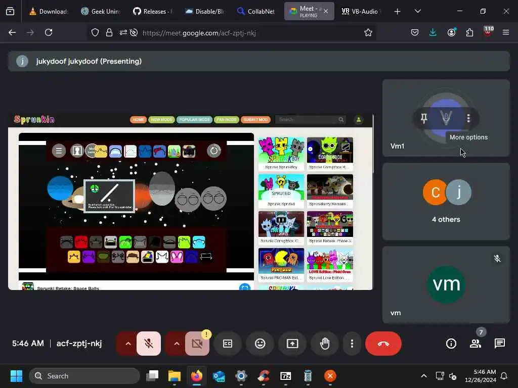Save page to Pocket

coord(415,32)
